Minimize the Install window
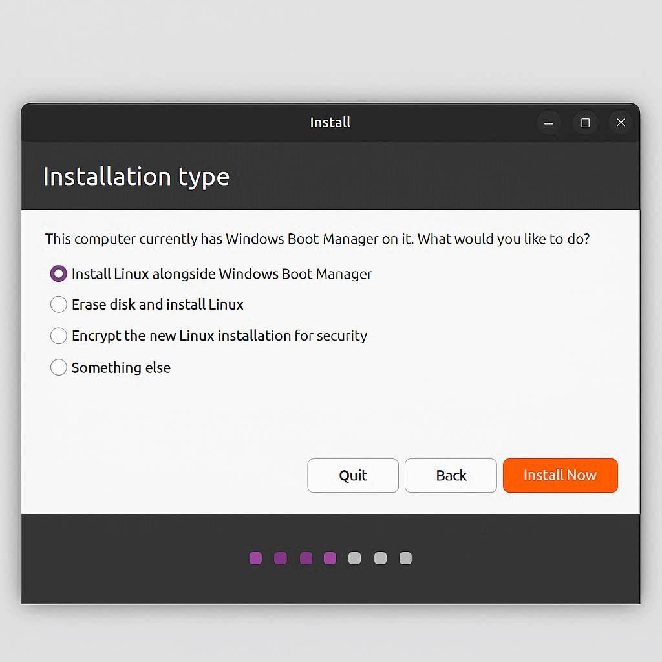 point(549,123)
